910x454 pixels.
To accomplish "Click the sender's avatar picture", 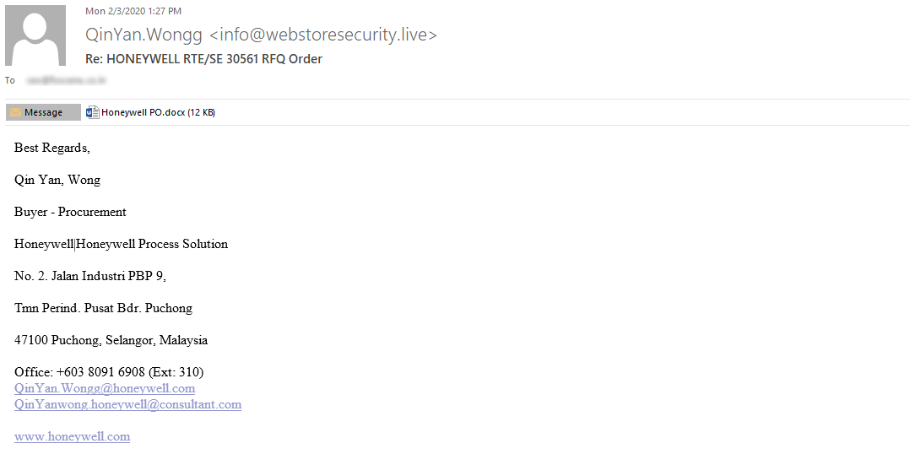I will click(x=35, y=35).
